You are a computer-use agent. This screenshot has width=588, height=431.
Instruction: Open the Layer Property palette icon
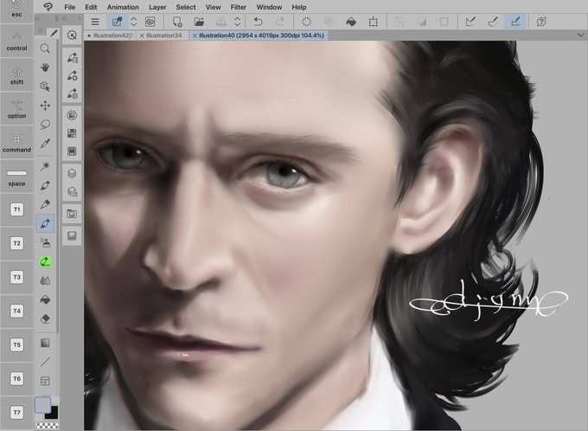[72, 192]
